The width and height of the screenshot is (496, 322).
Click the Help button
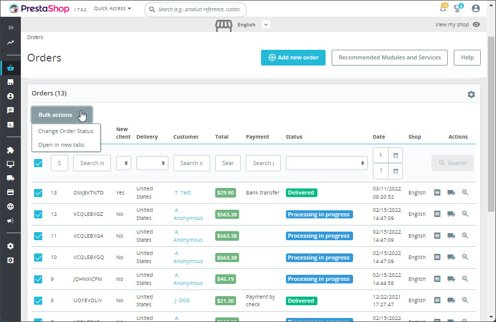coord(467,57)
